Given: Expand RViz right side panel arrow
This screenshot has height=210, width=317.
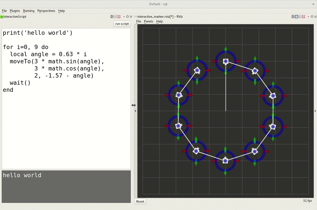Looking at the screenshot, I should coord(315,111).
